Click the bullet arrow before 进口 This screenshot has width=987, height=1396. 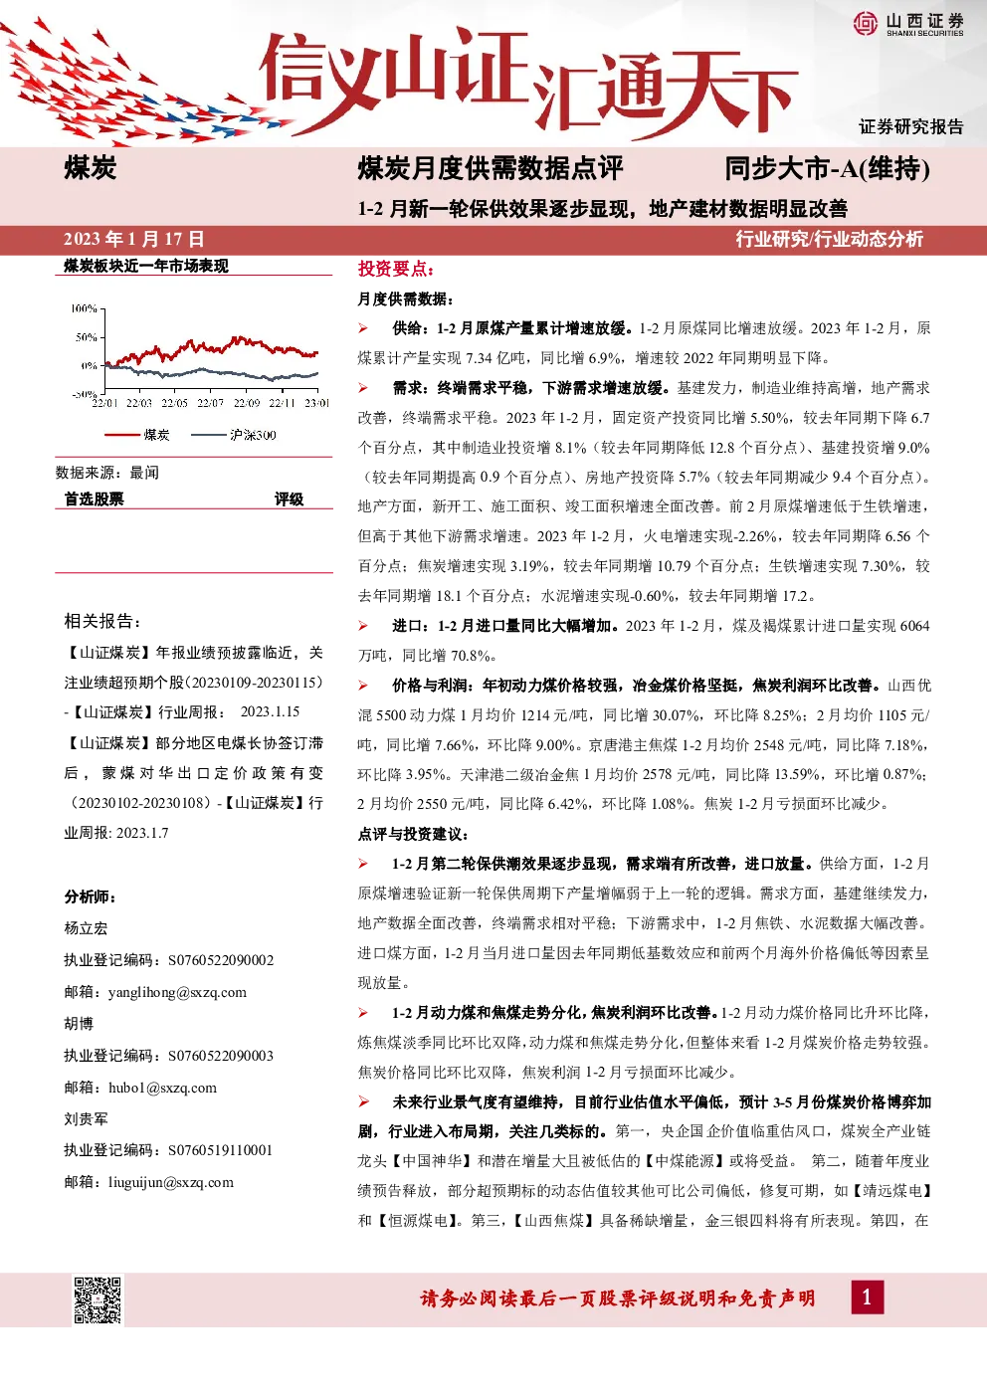point(364,626)
